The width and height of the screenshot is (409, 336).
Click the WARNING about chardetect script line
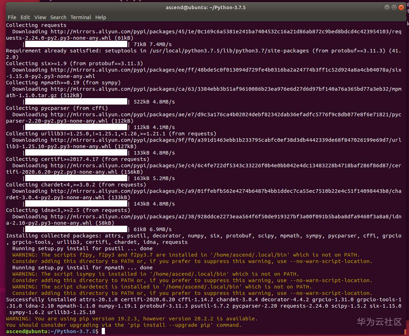[162, 287]
